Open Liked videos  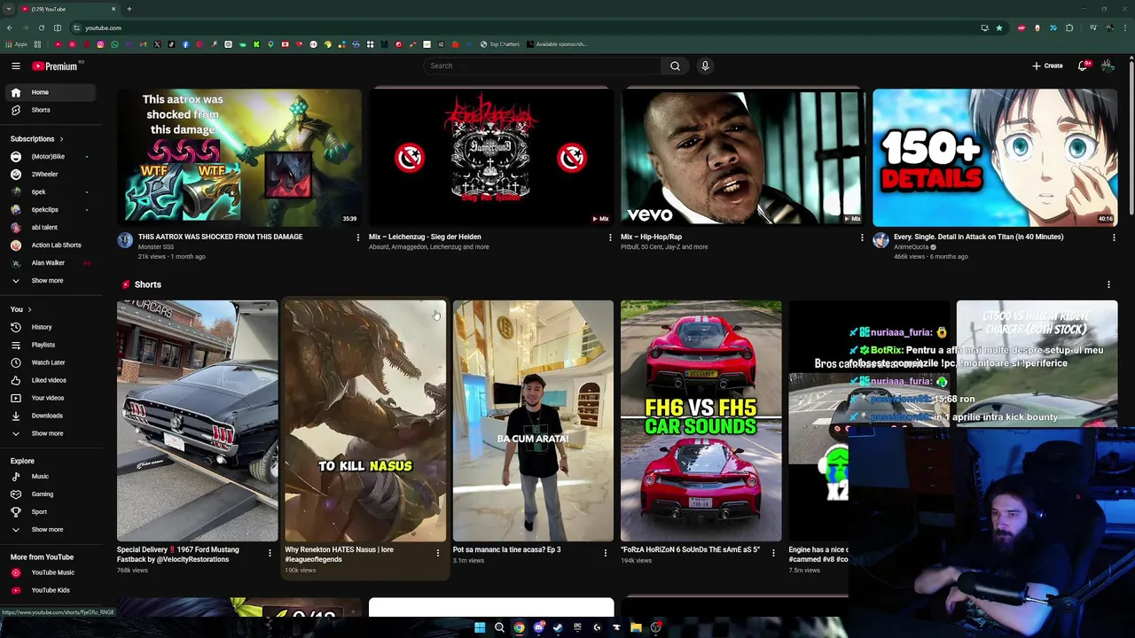(x=51, y=380)
